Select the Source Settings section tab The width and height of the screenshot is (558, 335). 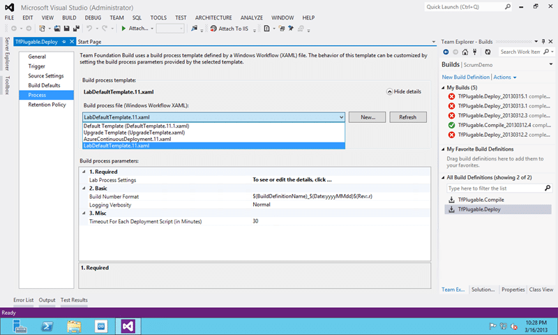pyautogui.click(x=46, y=76)
